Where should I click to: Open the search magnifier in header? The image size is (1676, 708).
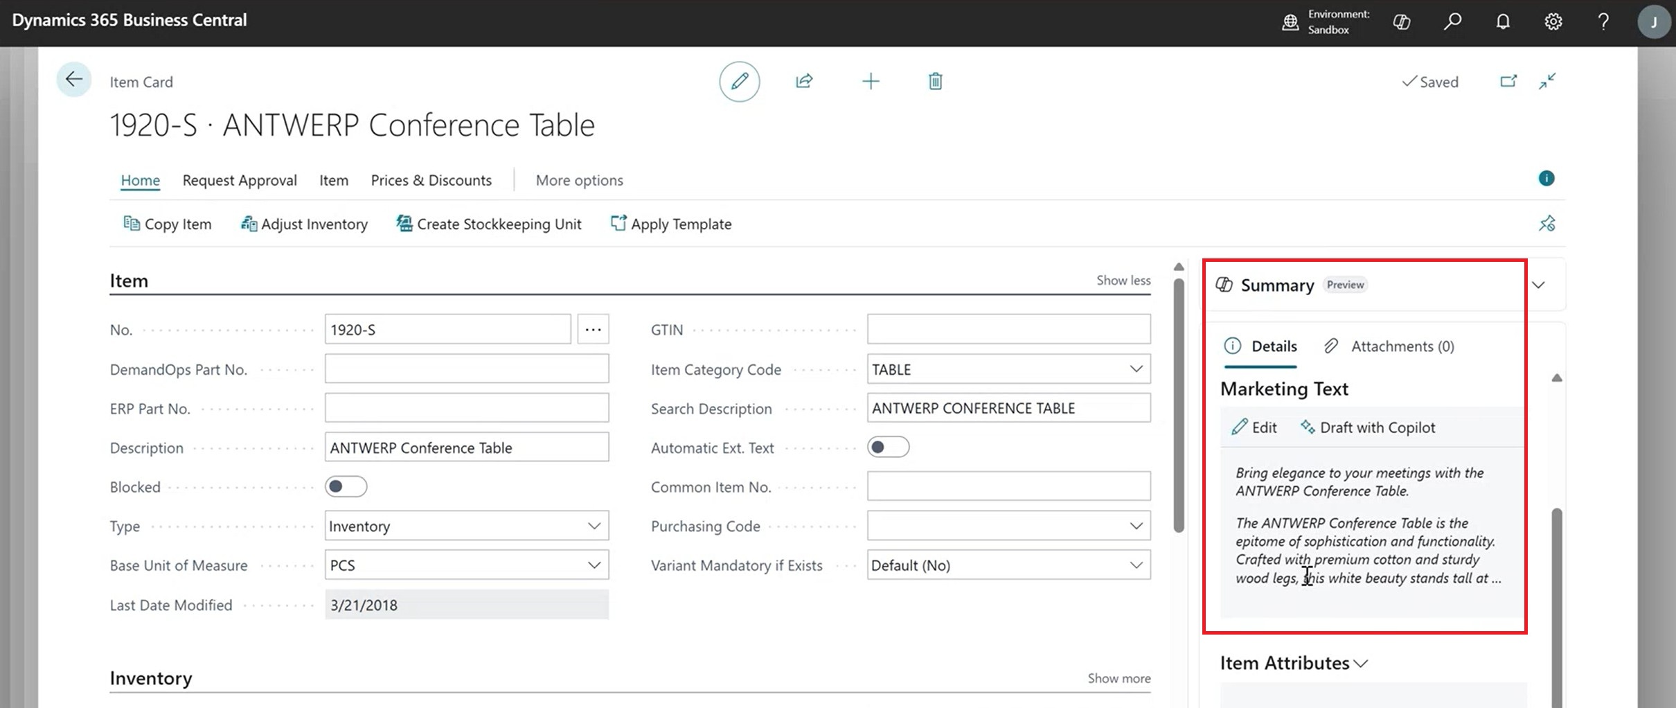pos(1452,21)
